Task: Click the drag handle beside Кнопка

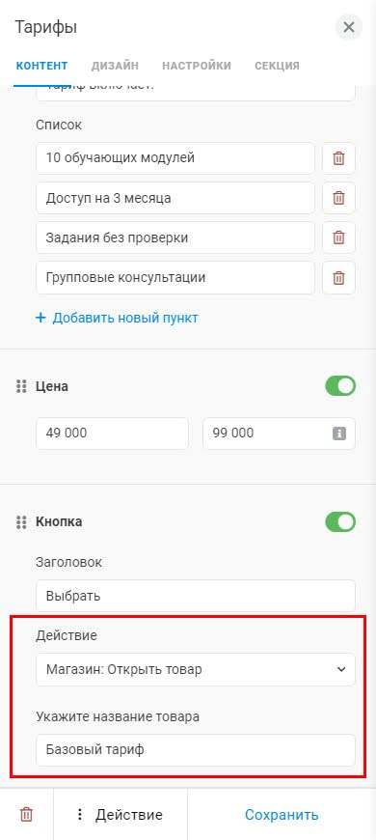Action: [x=21, y=521]
